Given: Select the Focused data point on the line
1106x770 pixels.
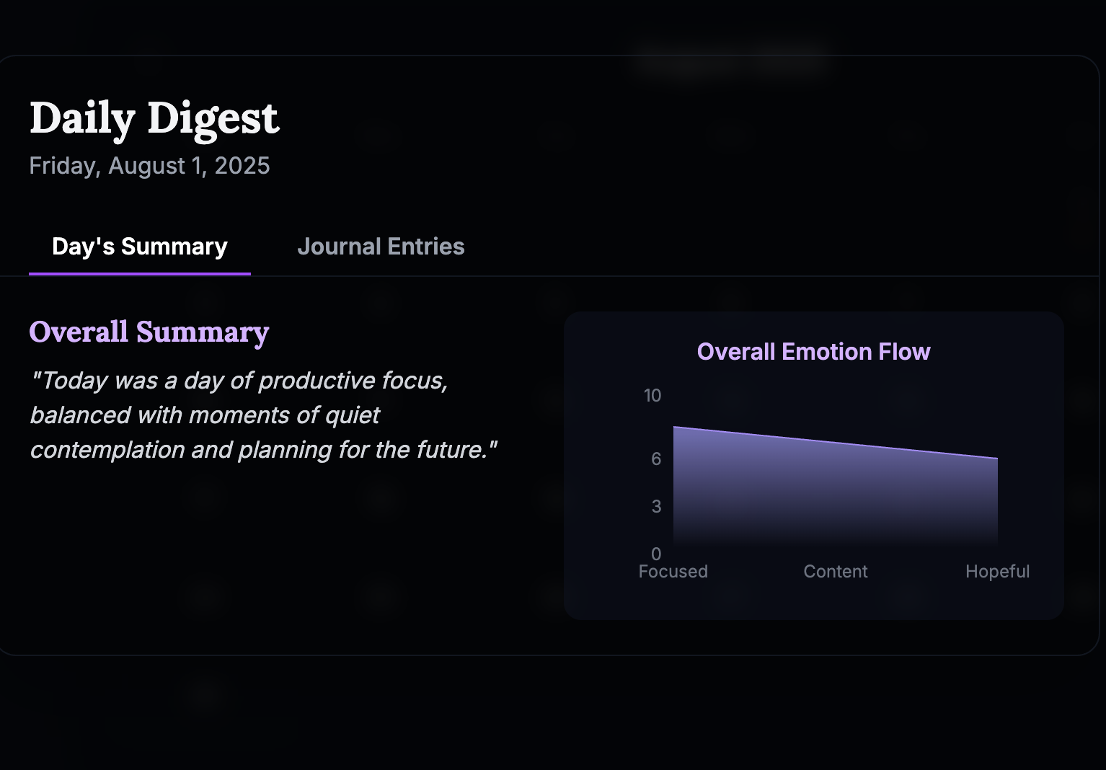Looking at the screenshot, I should [x=673, y=427].
